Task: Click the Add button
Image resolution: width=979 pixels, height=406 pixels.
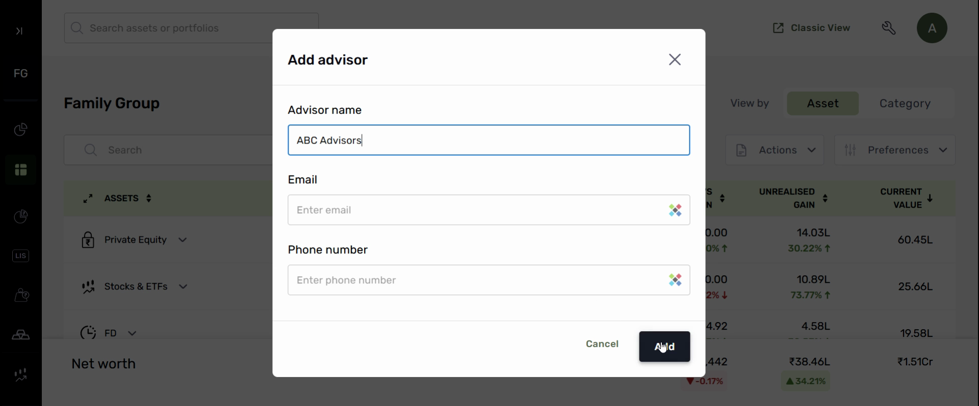Action: (x=664, y=346)
